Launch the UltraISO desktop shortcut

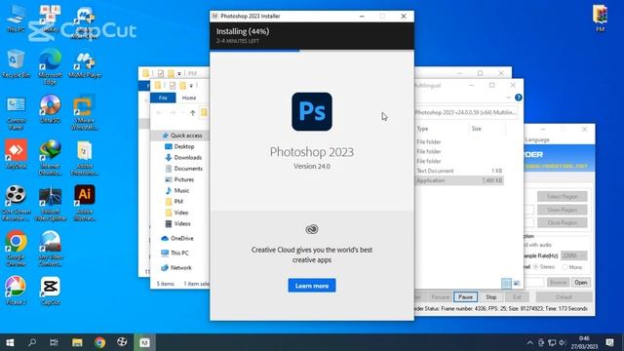pos(50,109)
